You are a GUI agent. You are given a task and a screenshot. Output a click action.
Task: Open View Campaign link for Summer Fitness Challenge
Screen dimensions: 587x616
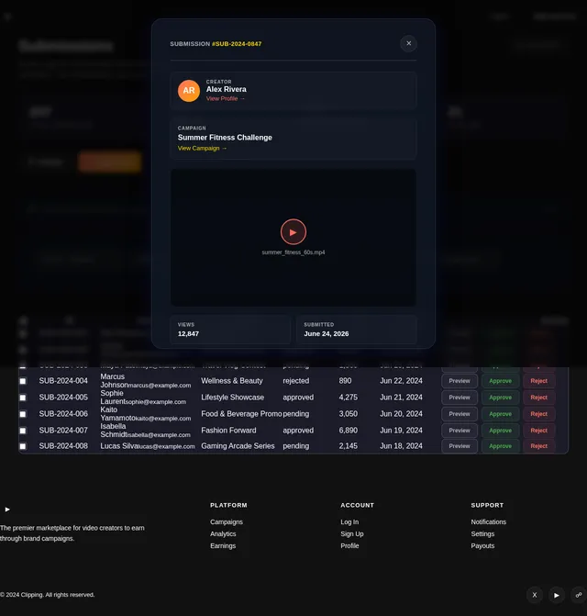[202, 148]
